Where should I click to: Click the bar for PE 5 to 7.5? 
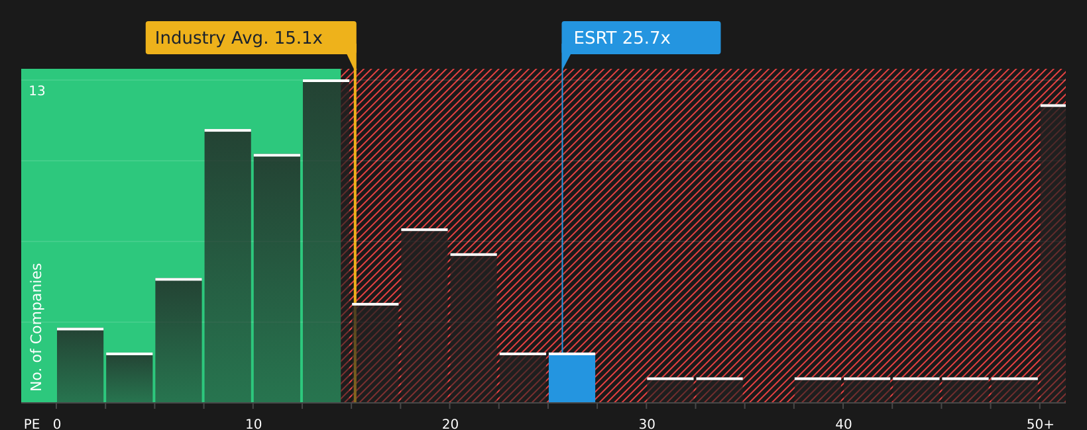click(x=178, y=341)
